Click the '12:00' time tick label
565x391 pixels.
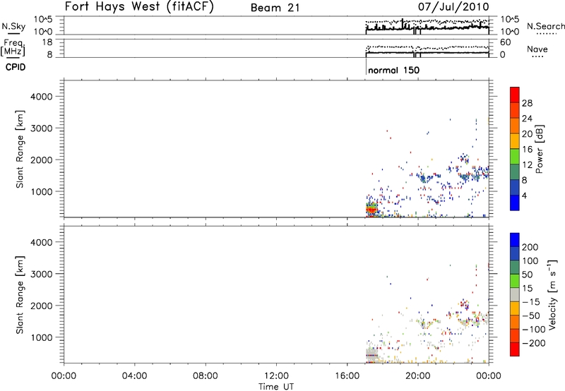point(276,376)
